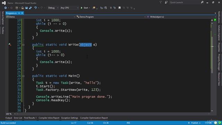Click the scroll down arrow of editor scrollbar

(x=212, y=111)
